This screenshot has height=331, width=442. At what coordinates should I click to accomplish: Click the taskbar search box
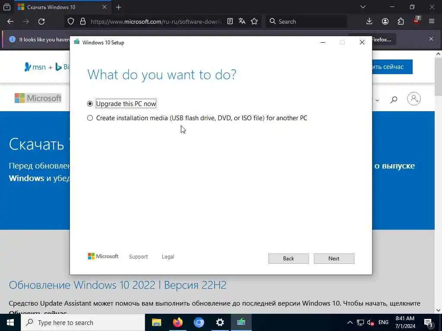coord(83,322)
